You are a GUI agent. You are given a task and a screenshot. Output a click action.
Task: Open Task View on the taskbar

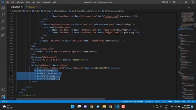[x=79, y=107]
